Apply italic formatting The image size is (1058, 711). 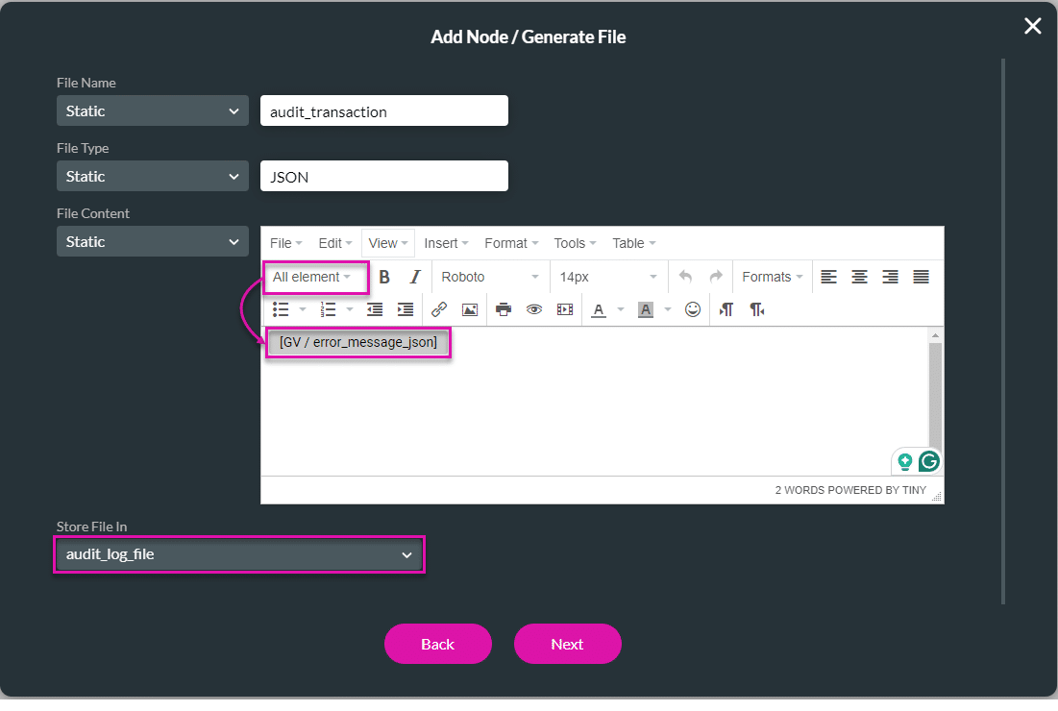[414, 276]
